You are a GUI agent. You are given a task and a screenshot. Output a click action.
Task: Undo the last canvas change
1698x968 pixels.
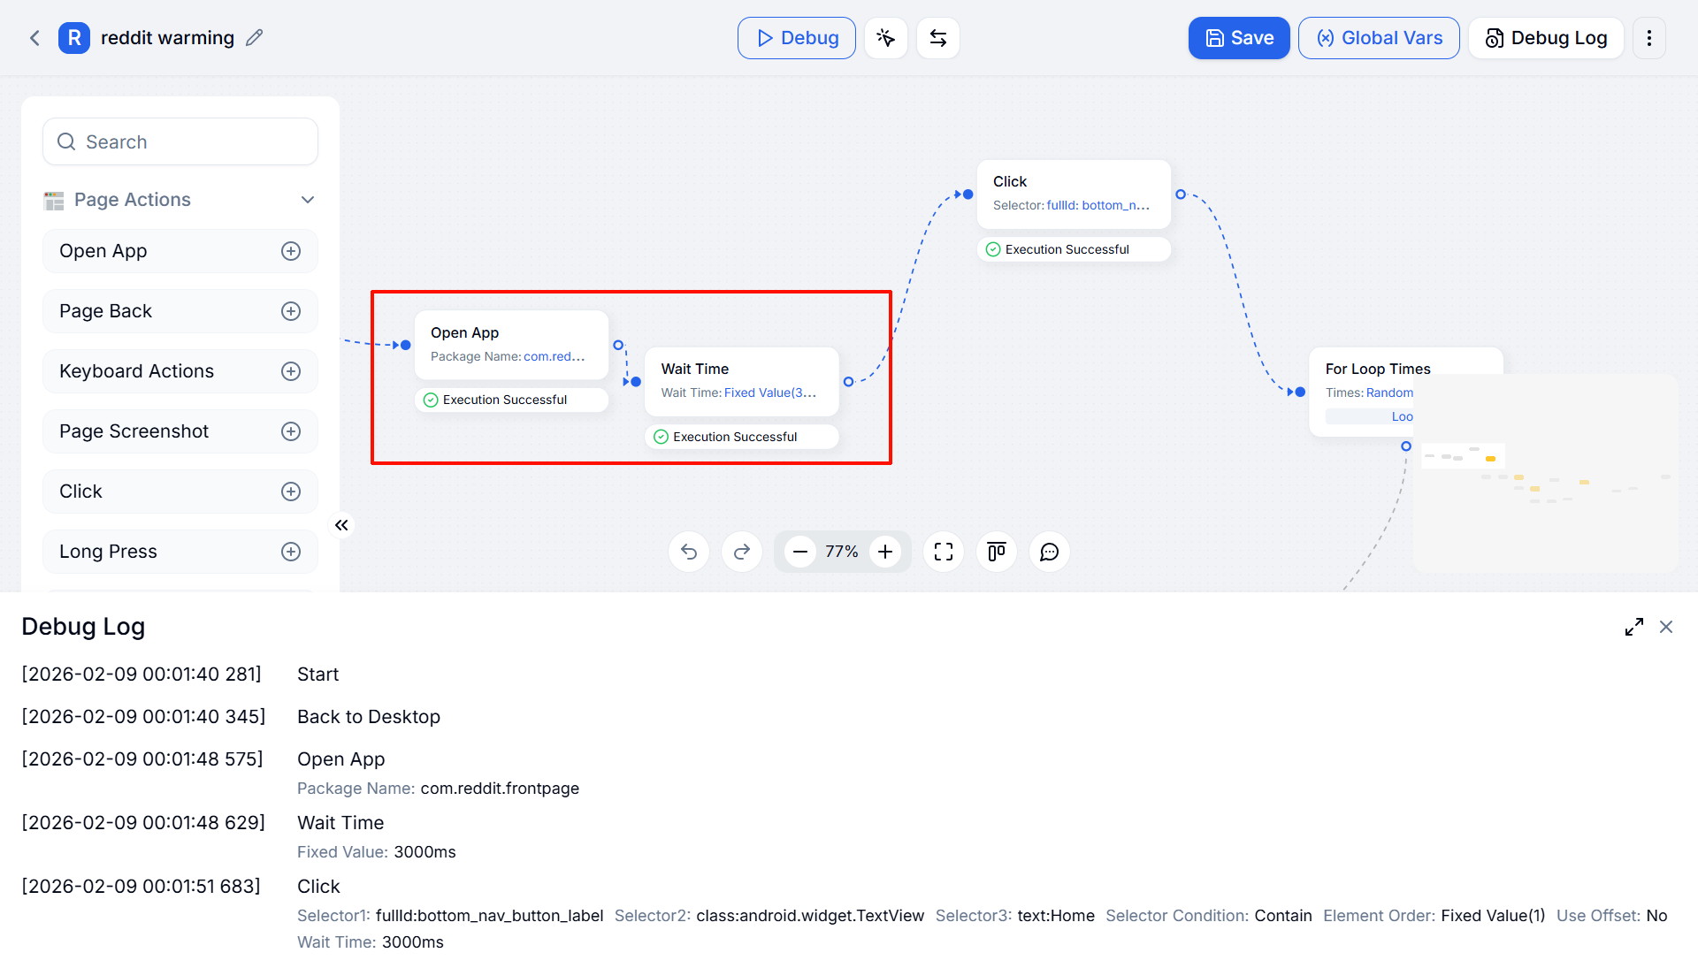689,552
